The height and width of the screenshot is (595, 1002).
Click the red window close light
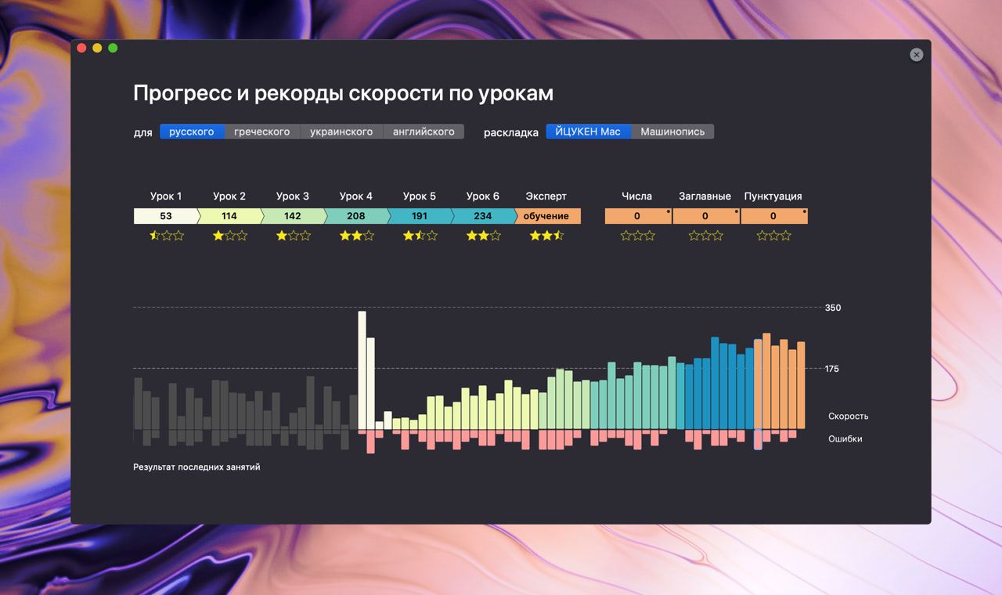81,48
